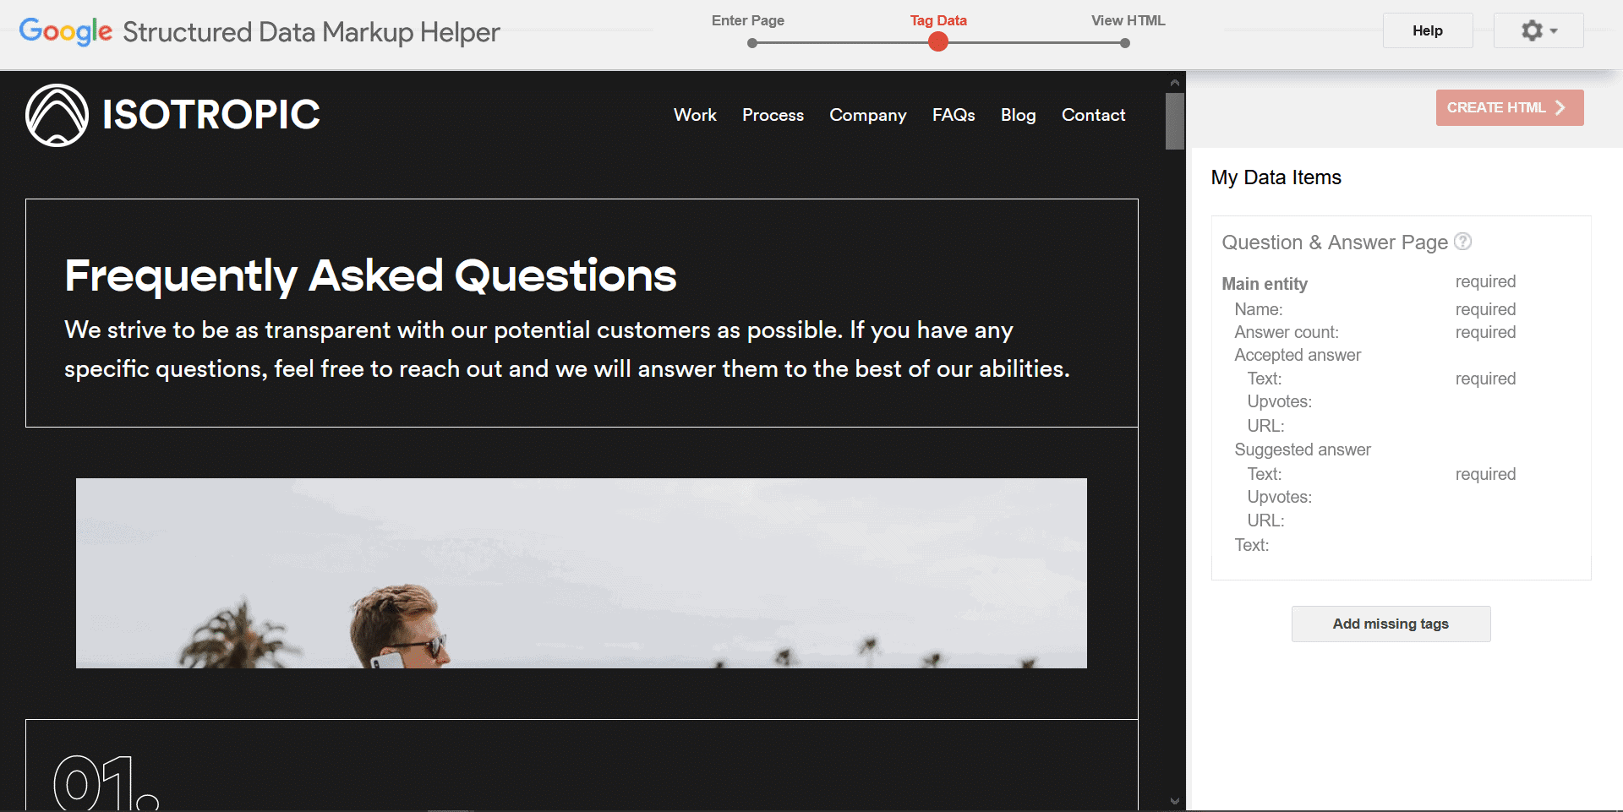Click the CREATE HTML button

coord(1510,107)
